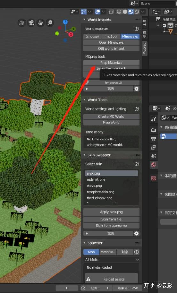Viewport: 177px width, 293px height.
Task: Switch to material preview shading
Action: pos(131,12)
